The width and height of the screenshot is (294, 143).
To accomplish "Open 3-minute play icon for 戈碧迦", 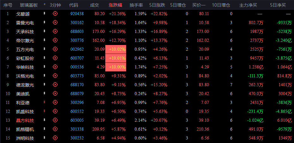I will tap(55, 14).
